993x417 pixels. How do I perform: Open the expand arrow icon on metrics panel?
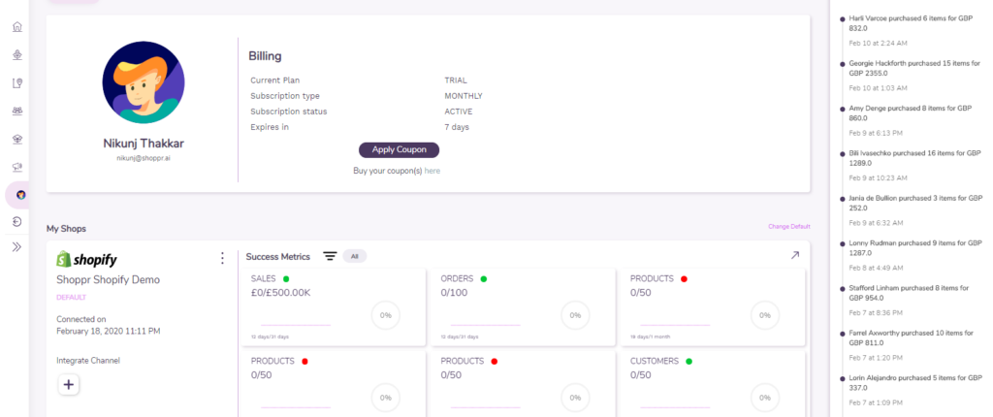[795, 255]
